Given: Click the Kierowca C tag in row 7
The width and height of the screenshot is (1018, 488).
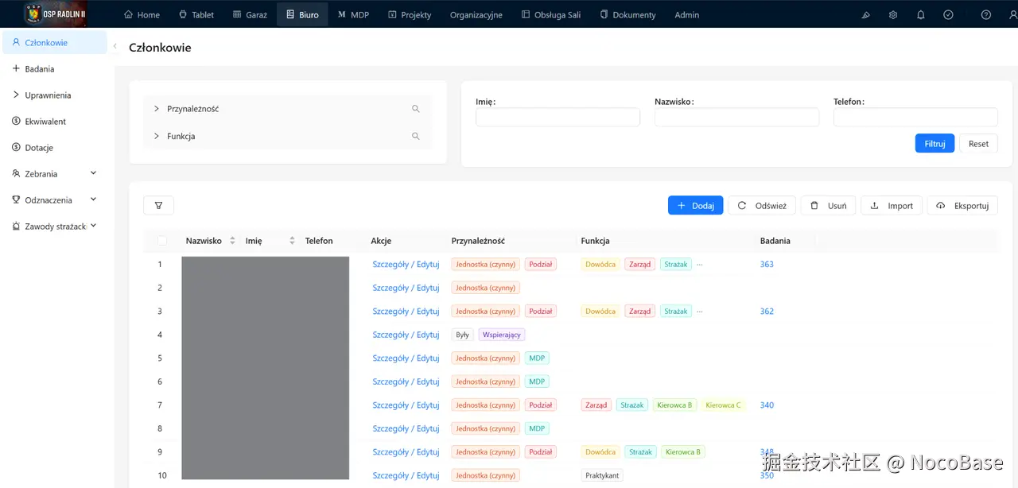Looking at the screenshot, I should pos(723,405).
